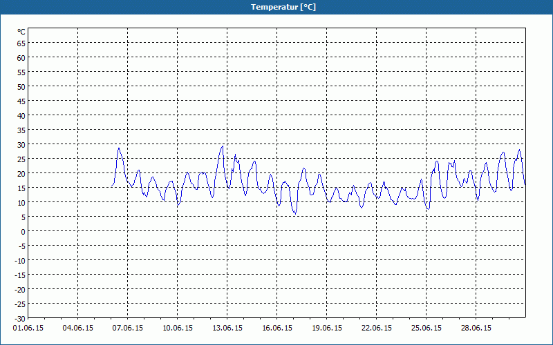Image resolution: width=553 pixels, height=345 pixels.
Task: Click the 10.06.15 date label
Action: click(178, 328)
